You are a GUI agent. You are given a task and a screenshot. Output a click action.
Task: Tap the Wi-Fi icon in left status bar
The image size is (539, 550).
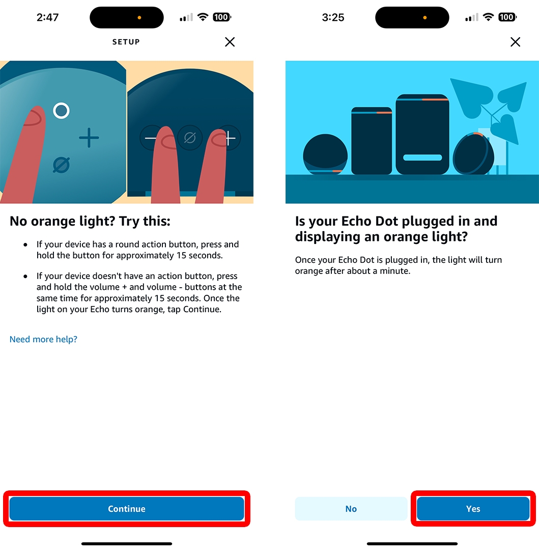click(x=203, y=17)
